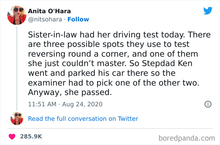Image resolution: width=220 pixels, height=145 pixels.
Task: Click the Twitter bird logo
Action: coord(208,11)
